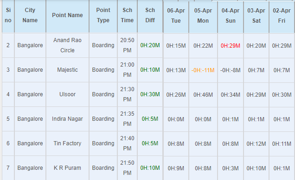
Task: Click the Indira Nagar cell
Action: click(67, 119)
